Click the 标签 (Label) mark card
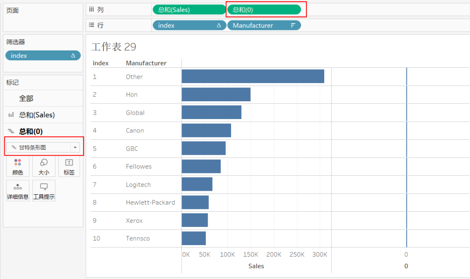470x279 pixels. pos(69,166)
